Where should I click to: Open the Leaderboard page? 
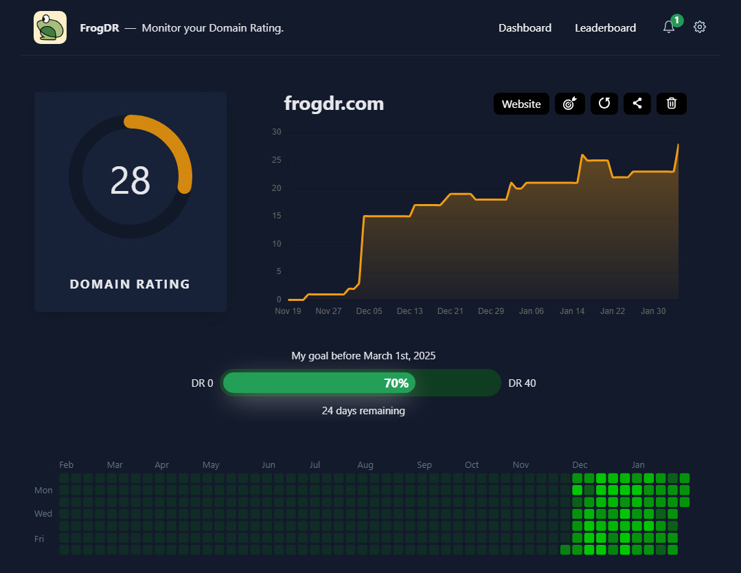(x=605, y=28)
